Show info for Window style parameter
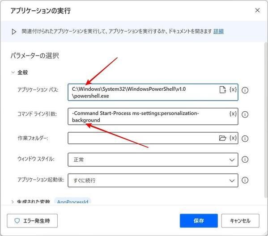This screenshot has width=268, height=236. (x=245, y=159)
